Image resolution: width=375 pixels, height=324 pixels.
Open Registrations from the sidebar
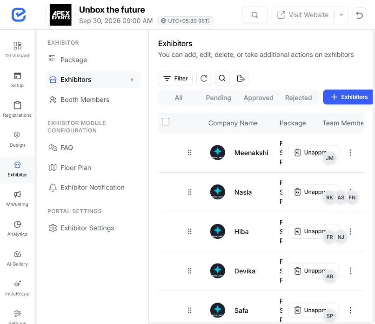17,109
